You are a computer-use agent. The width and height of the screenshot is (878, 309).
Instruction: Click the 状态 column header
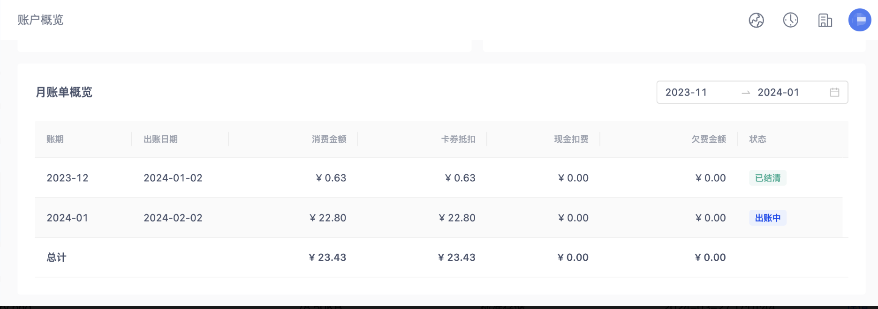pyautogui.click(x=757, y=139)
